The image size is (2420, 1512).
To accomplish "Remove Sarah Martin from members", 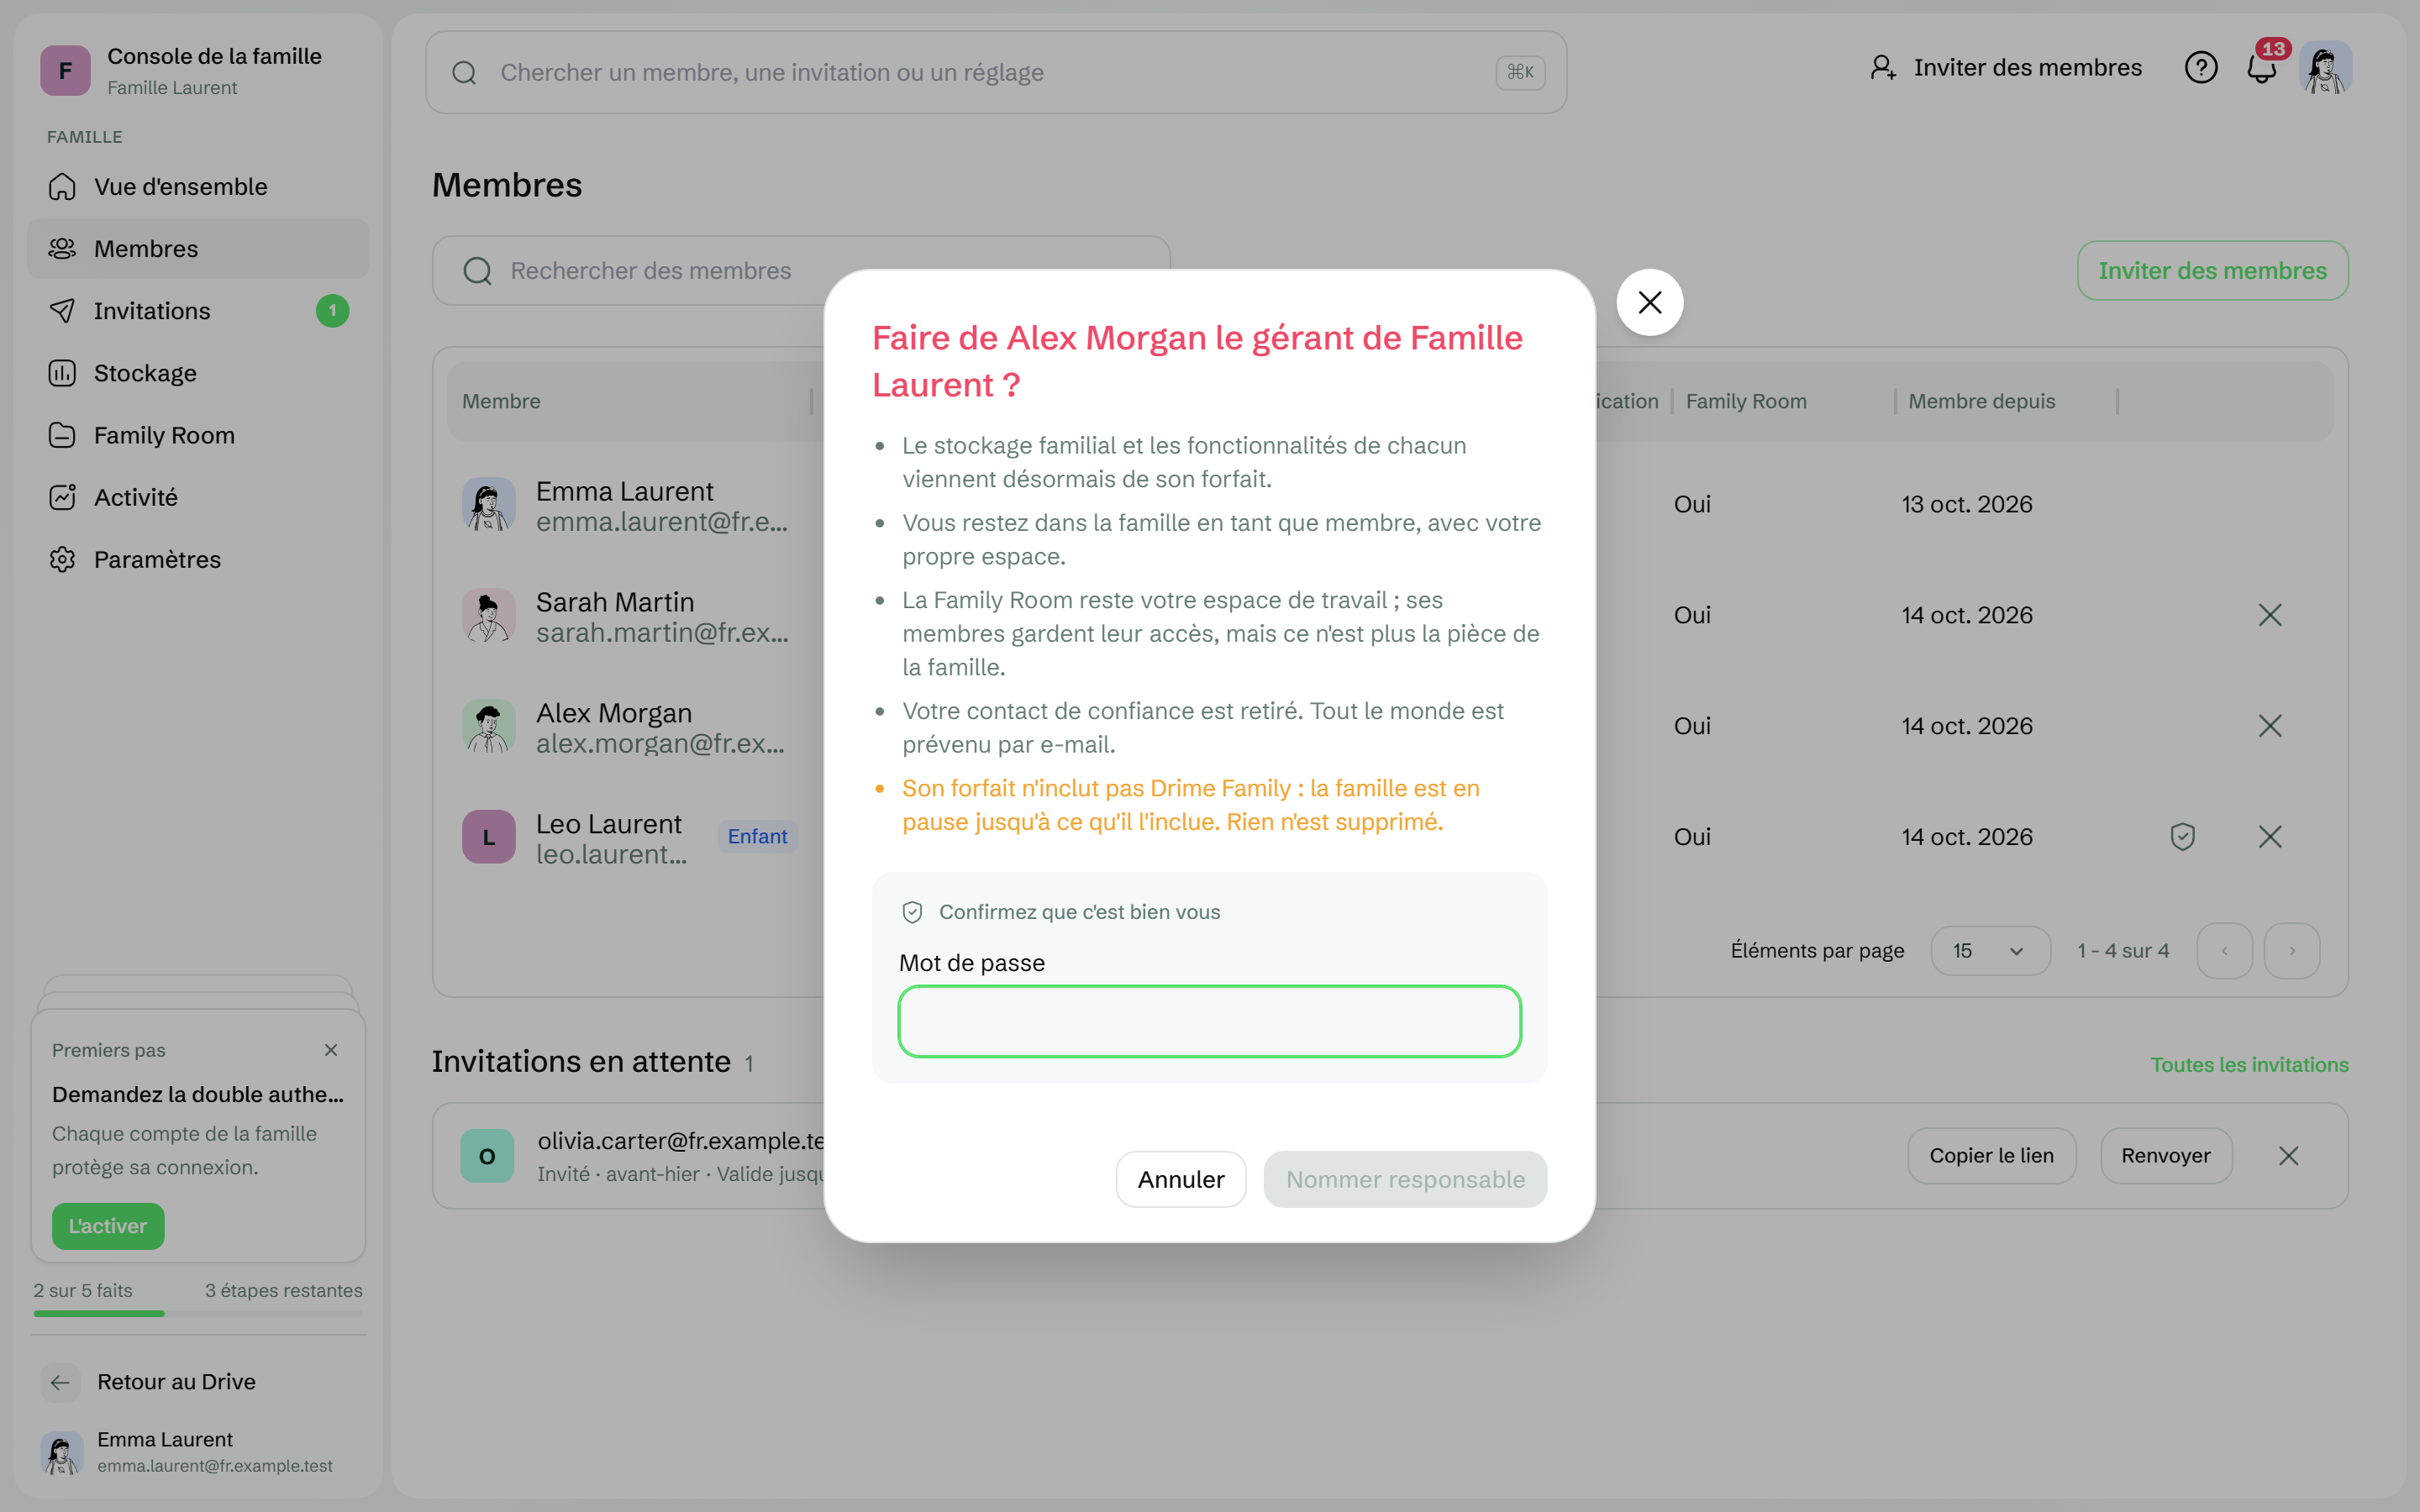I will point(2270,615).
